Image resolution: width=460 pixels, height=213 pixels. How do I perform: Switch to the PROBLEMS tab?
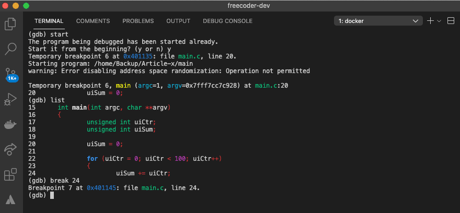pos(138,21)
